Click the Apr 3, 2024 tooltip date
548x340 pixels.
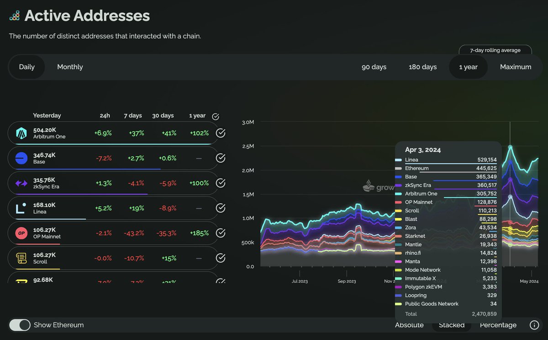point(423,149)
